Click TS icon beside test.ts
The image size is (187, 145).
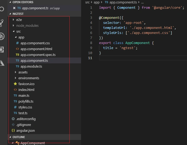(15, 113)
